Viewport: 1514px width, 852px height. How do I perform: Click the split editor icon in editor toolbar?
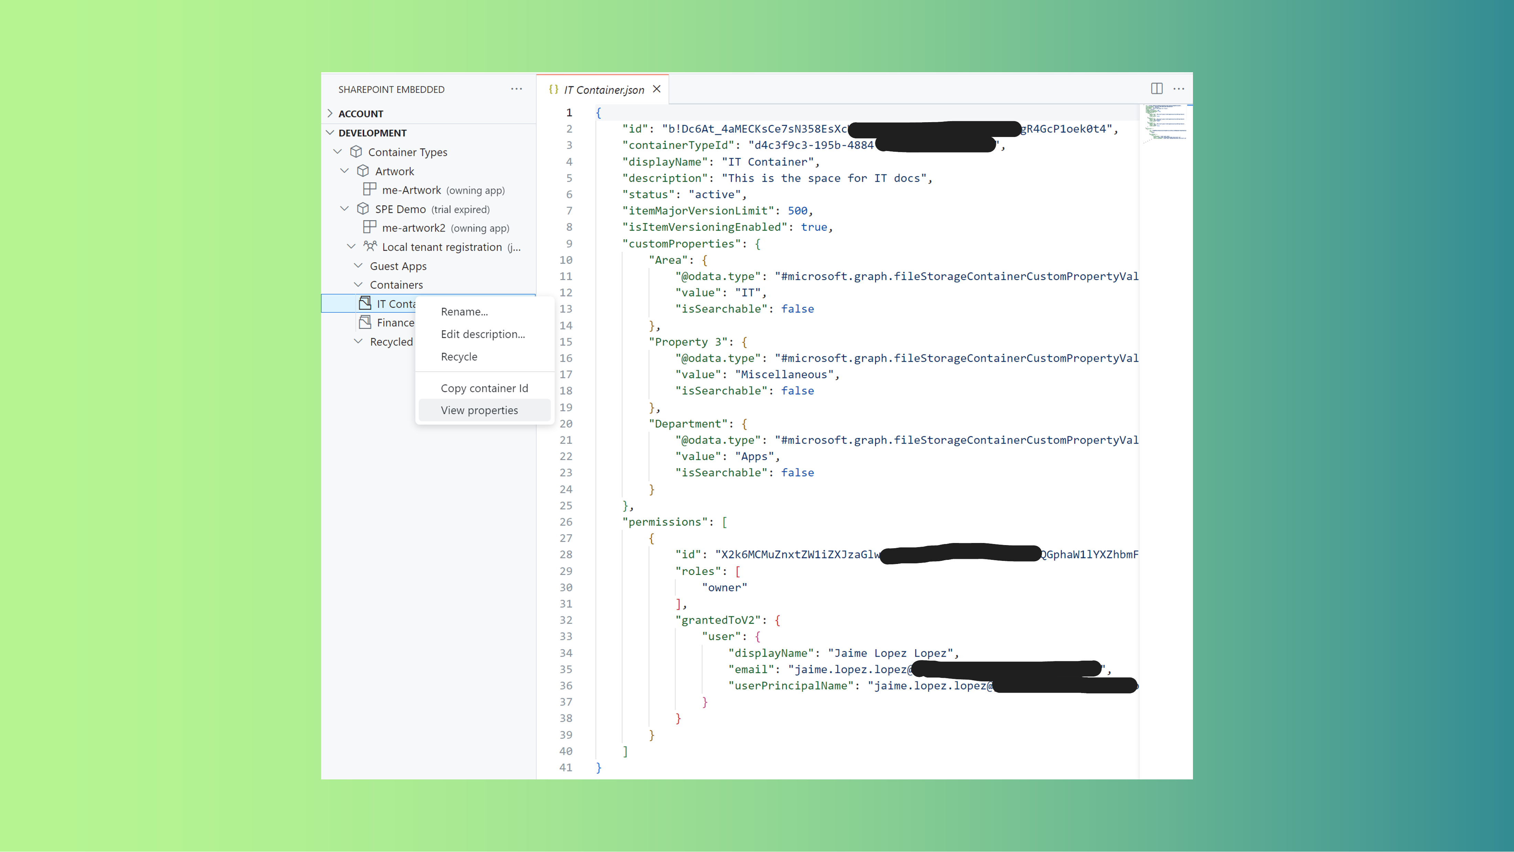[x=1156, y=88]
